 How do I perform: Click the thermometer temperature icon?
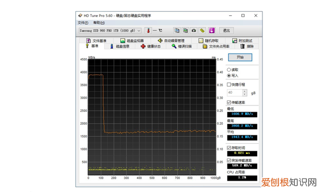click(x=148, y=31)
